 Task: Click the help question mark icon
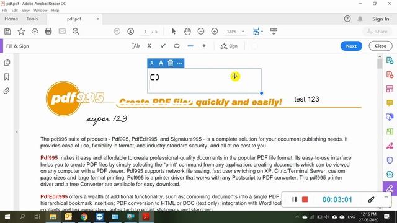tap(347, 19)
